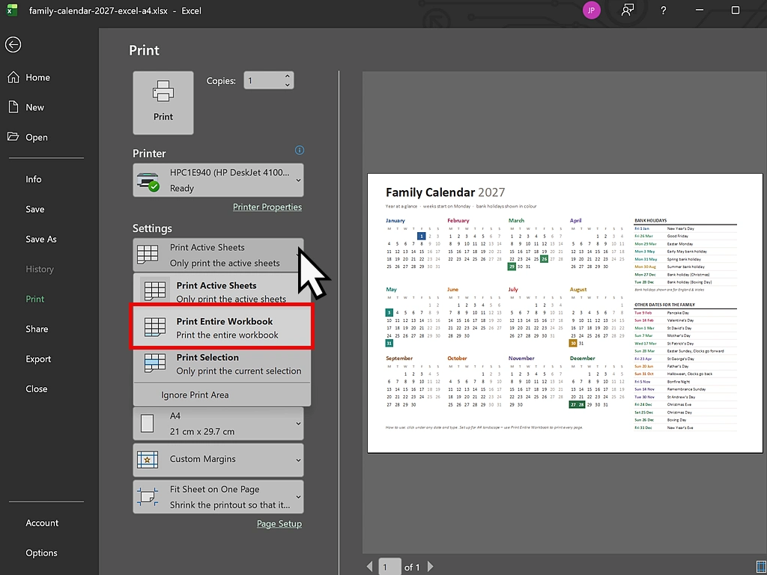Click the Open folder icon
This screenshot has width=767, height=575.
pos(13,137)
